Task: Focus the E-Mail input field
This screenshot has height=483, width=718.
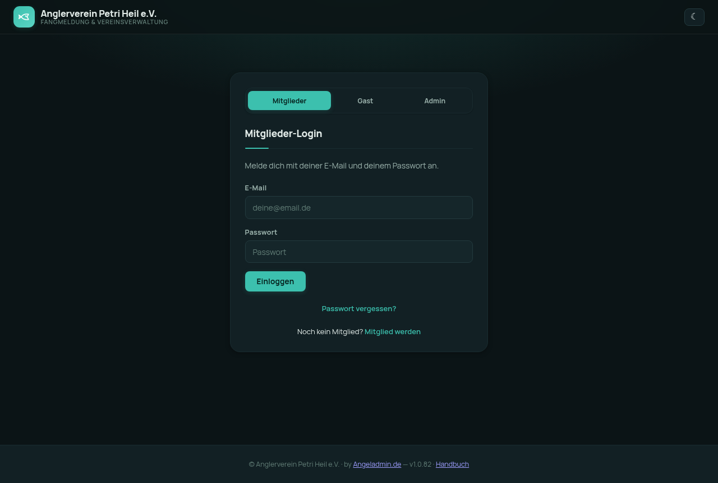Action: pyautogui.click(x=359, y=207)
